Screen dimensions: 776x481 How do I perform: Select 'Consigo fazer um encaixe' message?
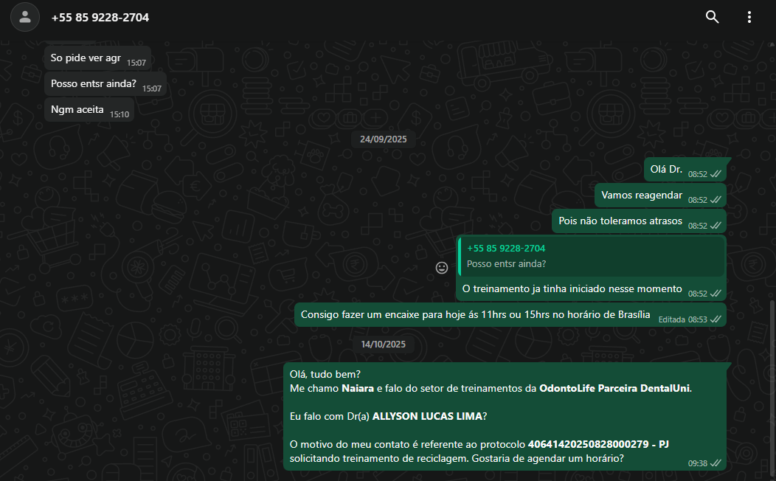click(510, 315)
